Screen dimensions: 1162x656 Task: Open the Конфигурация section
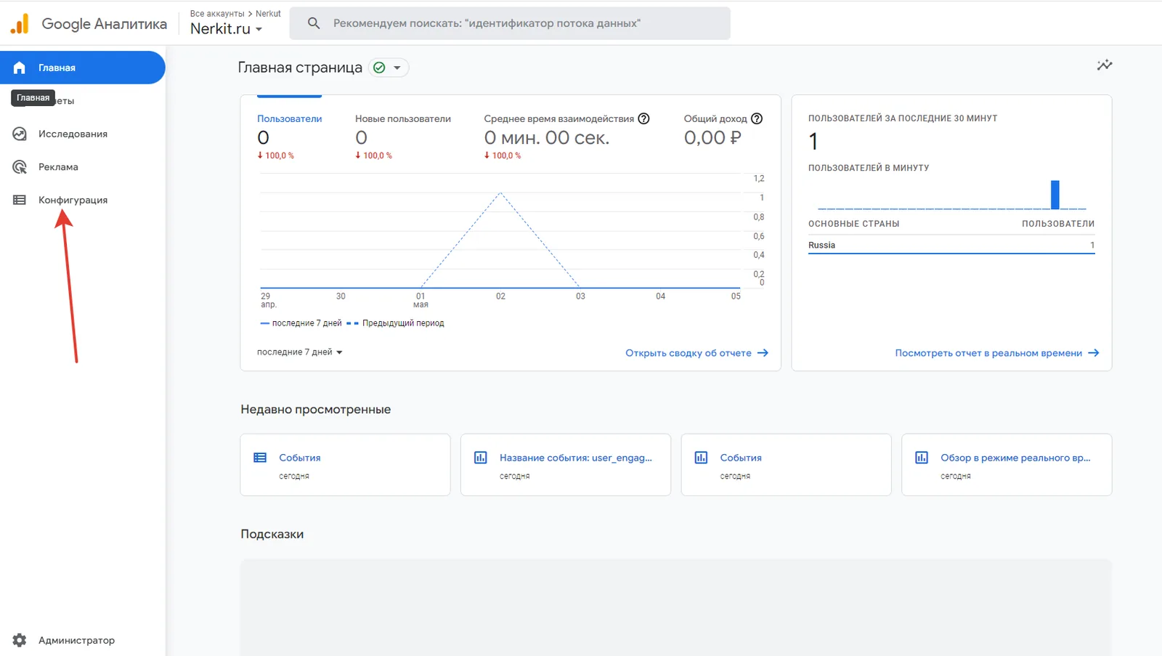(x=73, y=200)
